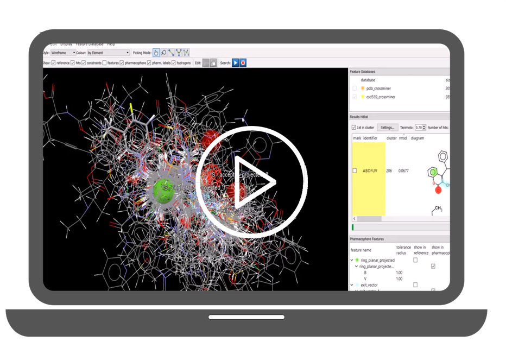
Task: Enable the features display checkbox
Action: click(104, 63)
